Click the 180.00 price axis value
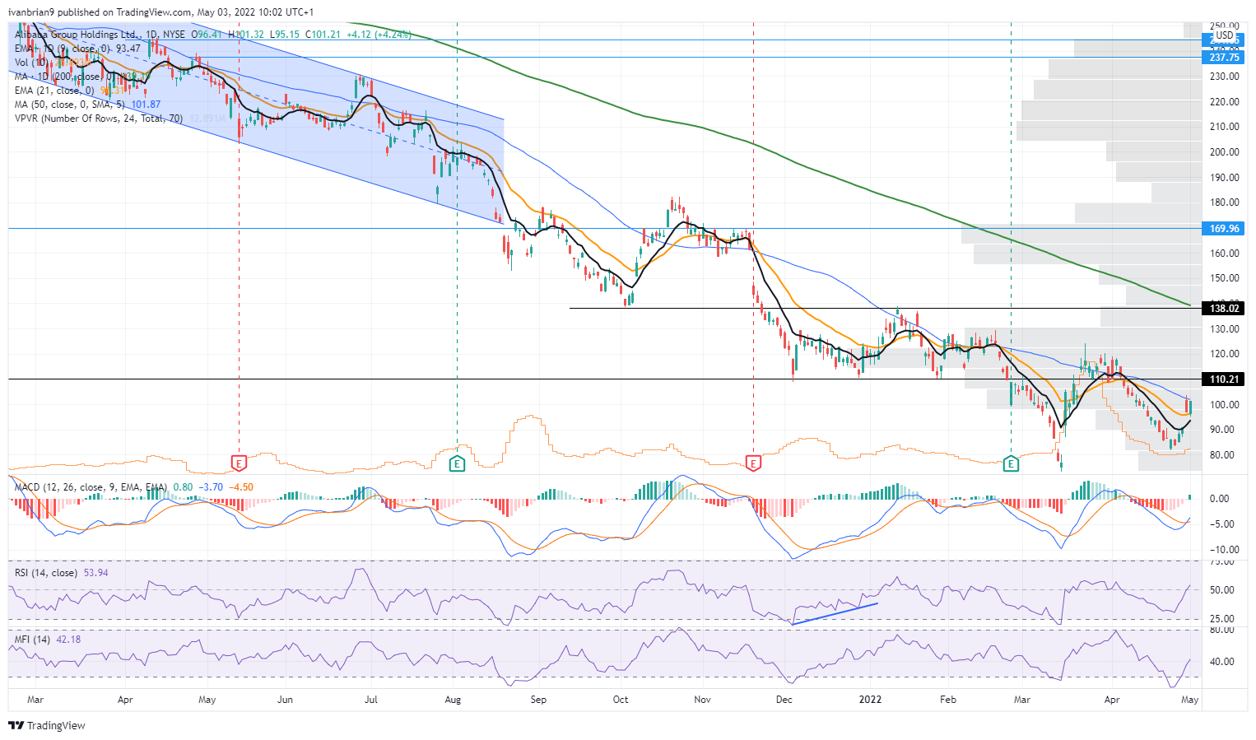 [1224, 202]
